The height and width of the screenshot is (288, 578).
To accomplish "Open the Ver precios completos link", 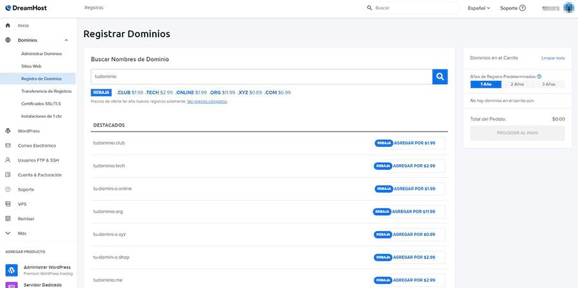I will point(207,101).
